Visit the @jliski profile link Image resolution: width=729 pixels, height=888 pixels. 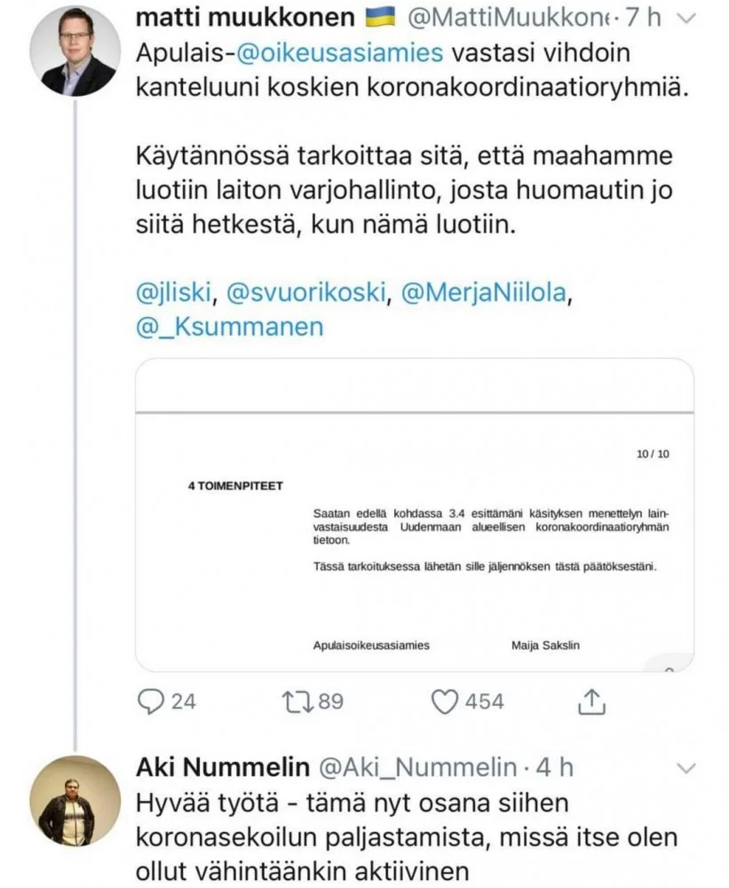[x=173, y=293]
